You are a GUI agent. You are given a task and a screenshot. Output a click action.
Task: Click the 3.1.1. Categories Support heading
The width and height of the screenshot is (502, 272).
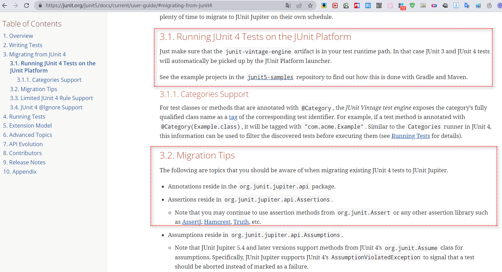[204, 94]
